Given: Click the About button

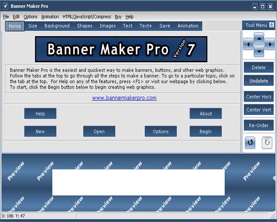Looking at the screenshot, I should pos(205,114).
